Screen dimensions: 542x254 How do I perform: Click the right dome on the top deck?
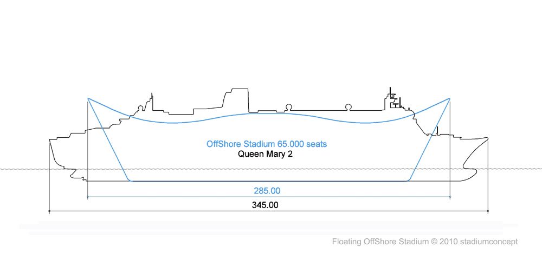pyautogui.click(x=348, y=108)
